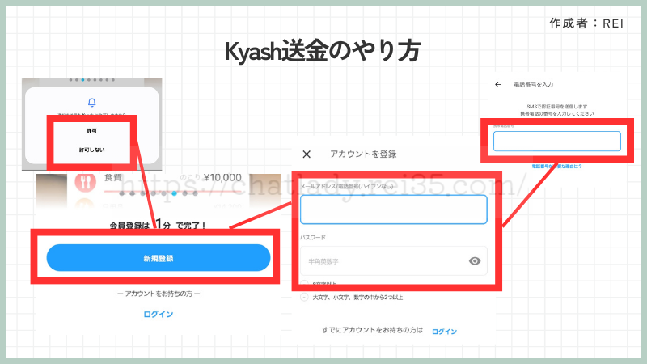The width and height of the screenshot is (647, 364).
Task: Click the 作成者:REI credit text
Action: (586, 23)
